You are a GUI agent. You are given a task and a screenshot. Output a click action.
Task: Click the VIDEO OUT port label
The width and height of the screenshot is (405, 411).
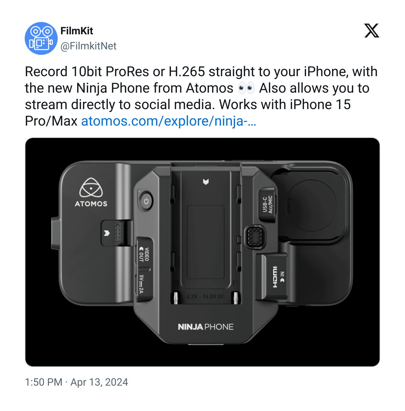click(144, 254)
